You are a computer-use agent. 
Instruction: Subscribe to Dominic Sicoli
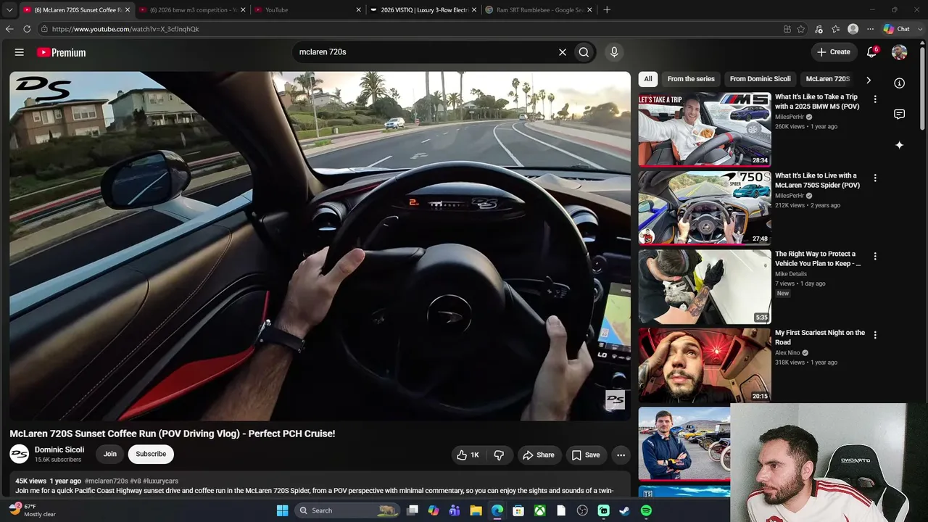(x=151, y=454)
